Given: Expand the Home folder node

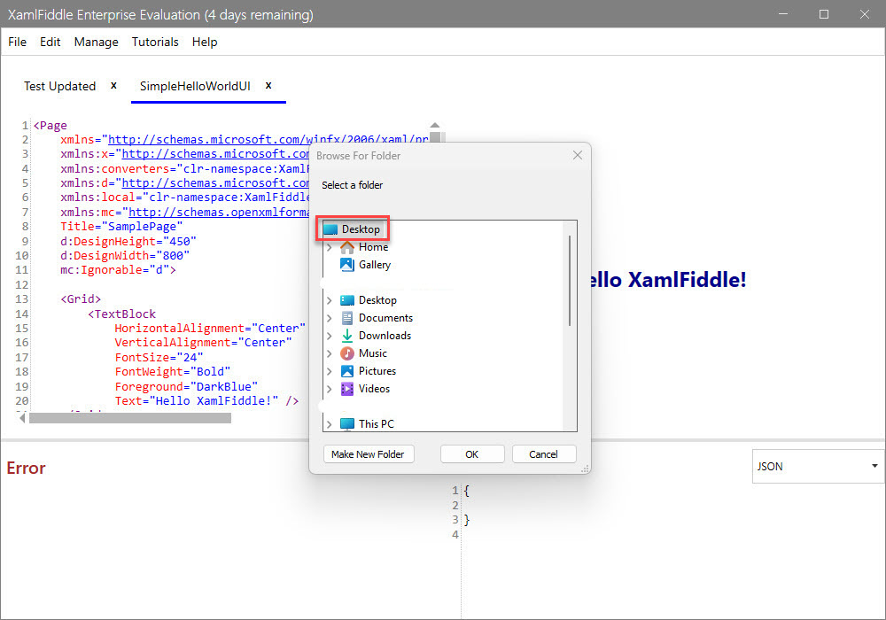Looking at the screenshot, I should tap(330, 247).
